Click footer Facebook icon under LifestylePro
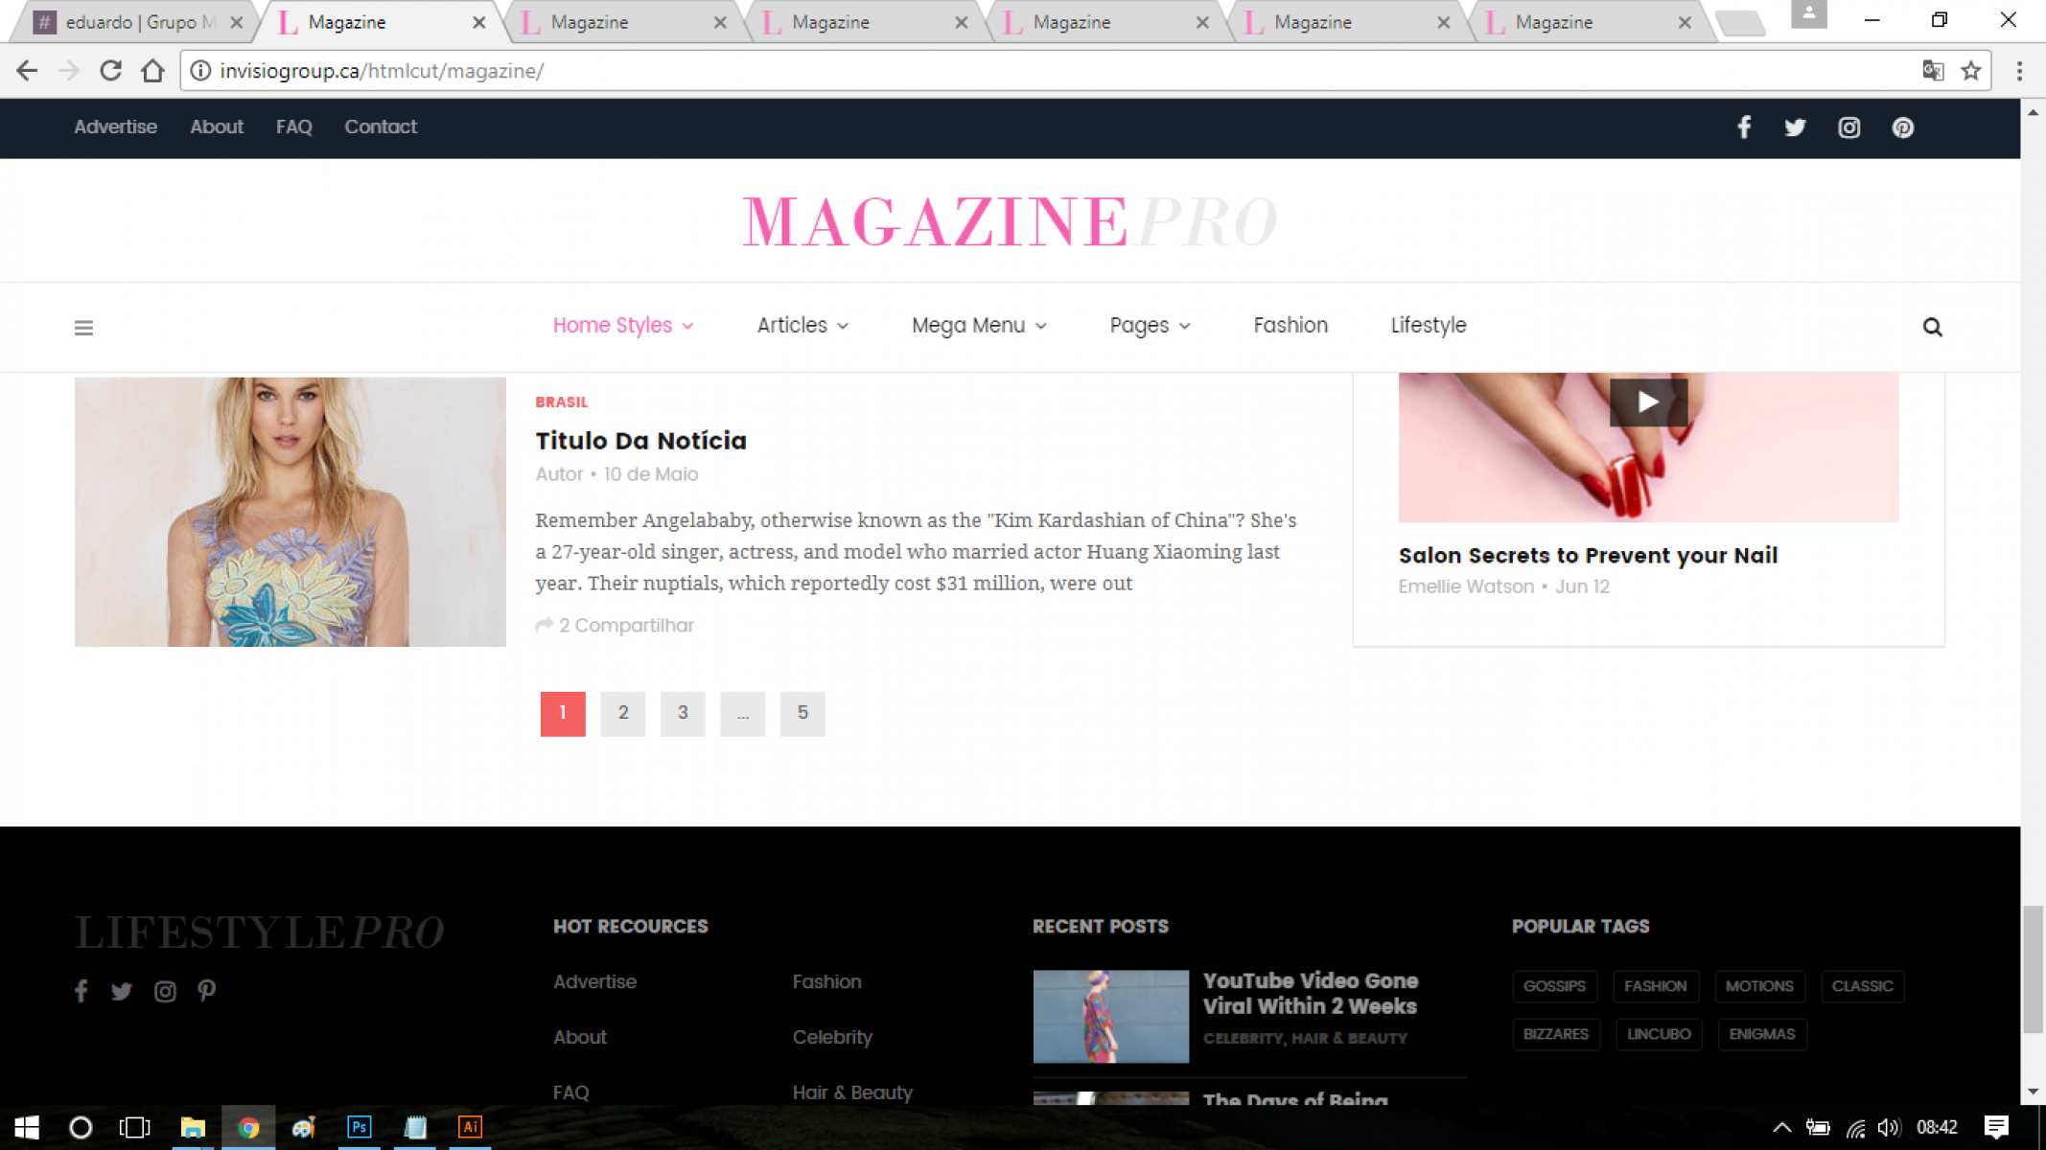2046x1150 pixels. tap(81, 991)
